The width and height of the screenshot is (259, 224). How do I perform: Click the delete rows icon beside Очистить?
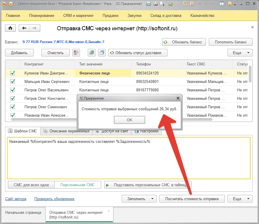pos(76,53)
